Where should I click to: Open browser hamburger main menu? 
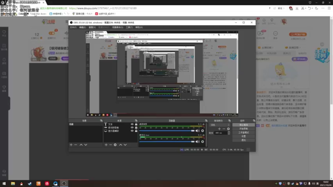click(x=329, y=8)
